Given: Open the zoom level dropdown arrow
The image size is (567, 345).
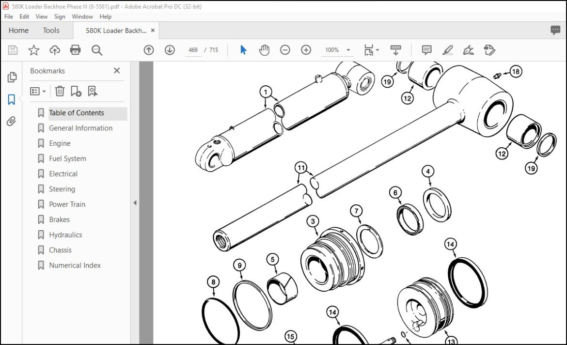Looking at the screenshot, I should point(348,50).
